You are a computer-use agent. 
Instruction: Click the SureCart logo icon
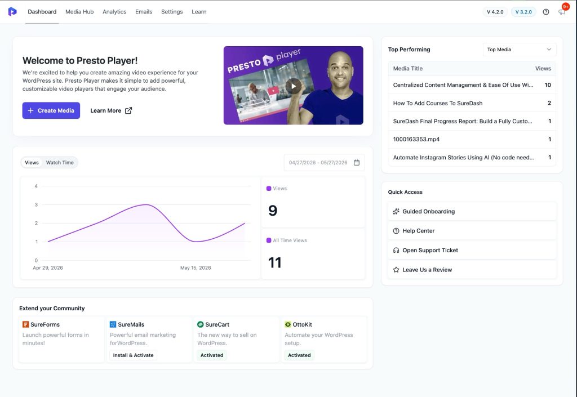[200, 324]
